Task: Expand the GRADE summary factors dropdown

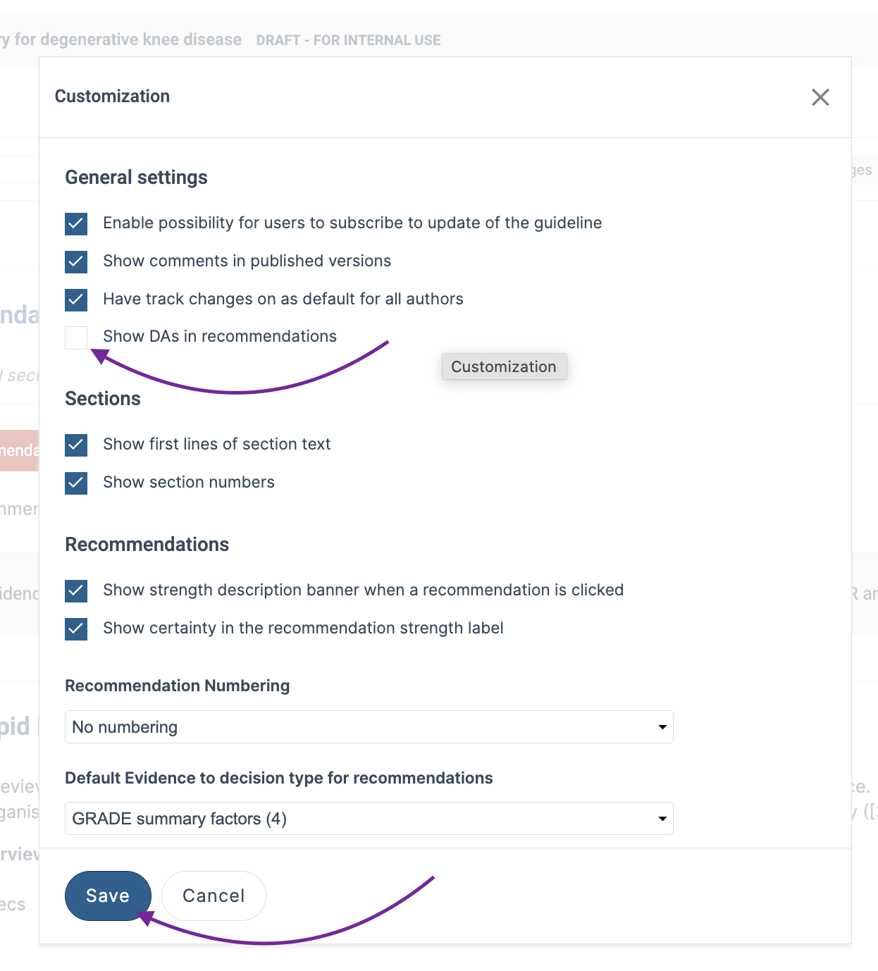Action: coord(369,818)
